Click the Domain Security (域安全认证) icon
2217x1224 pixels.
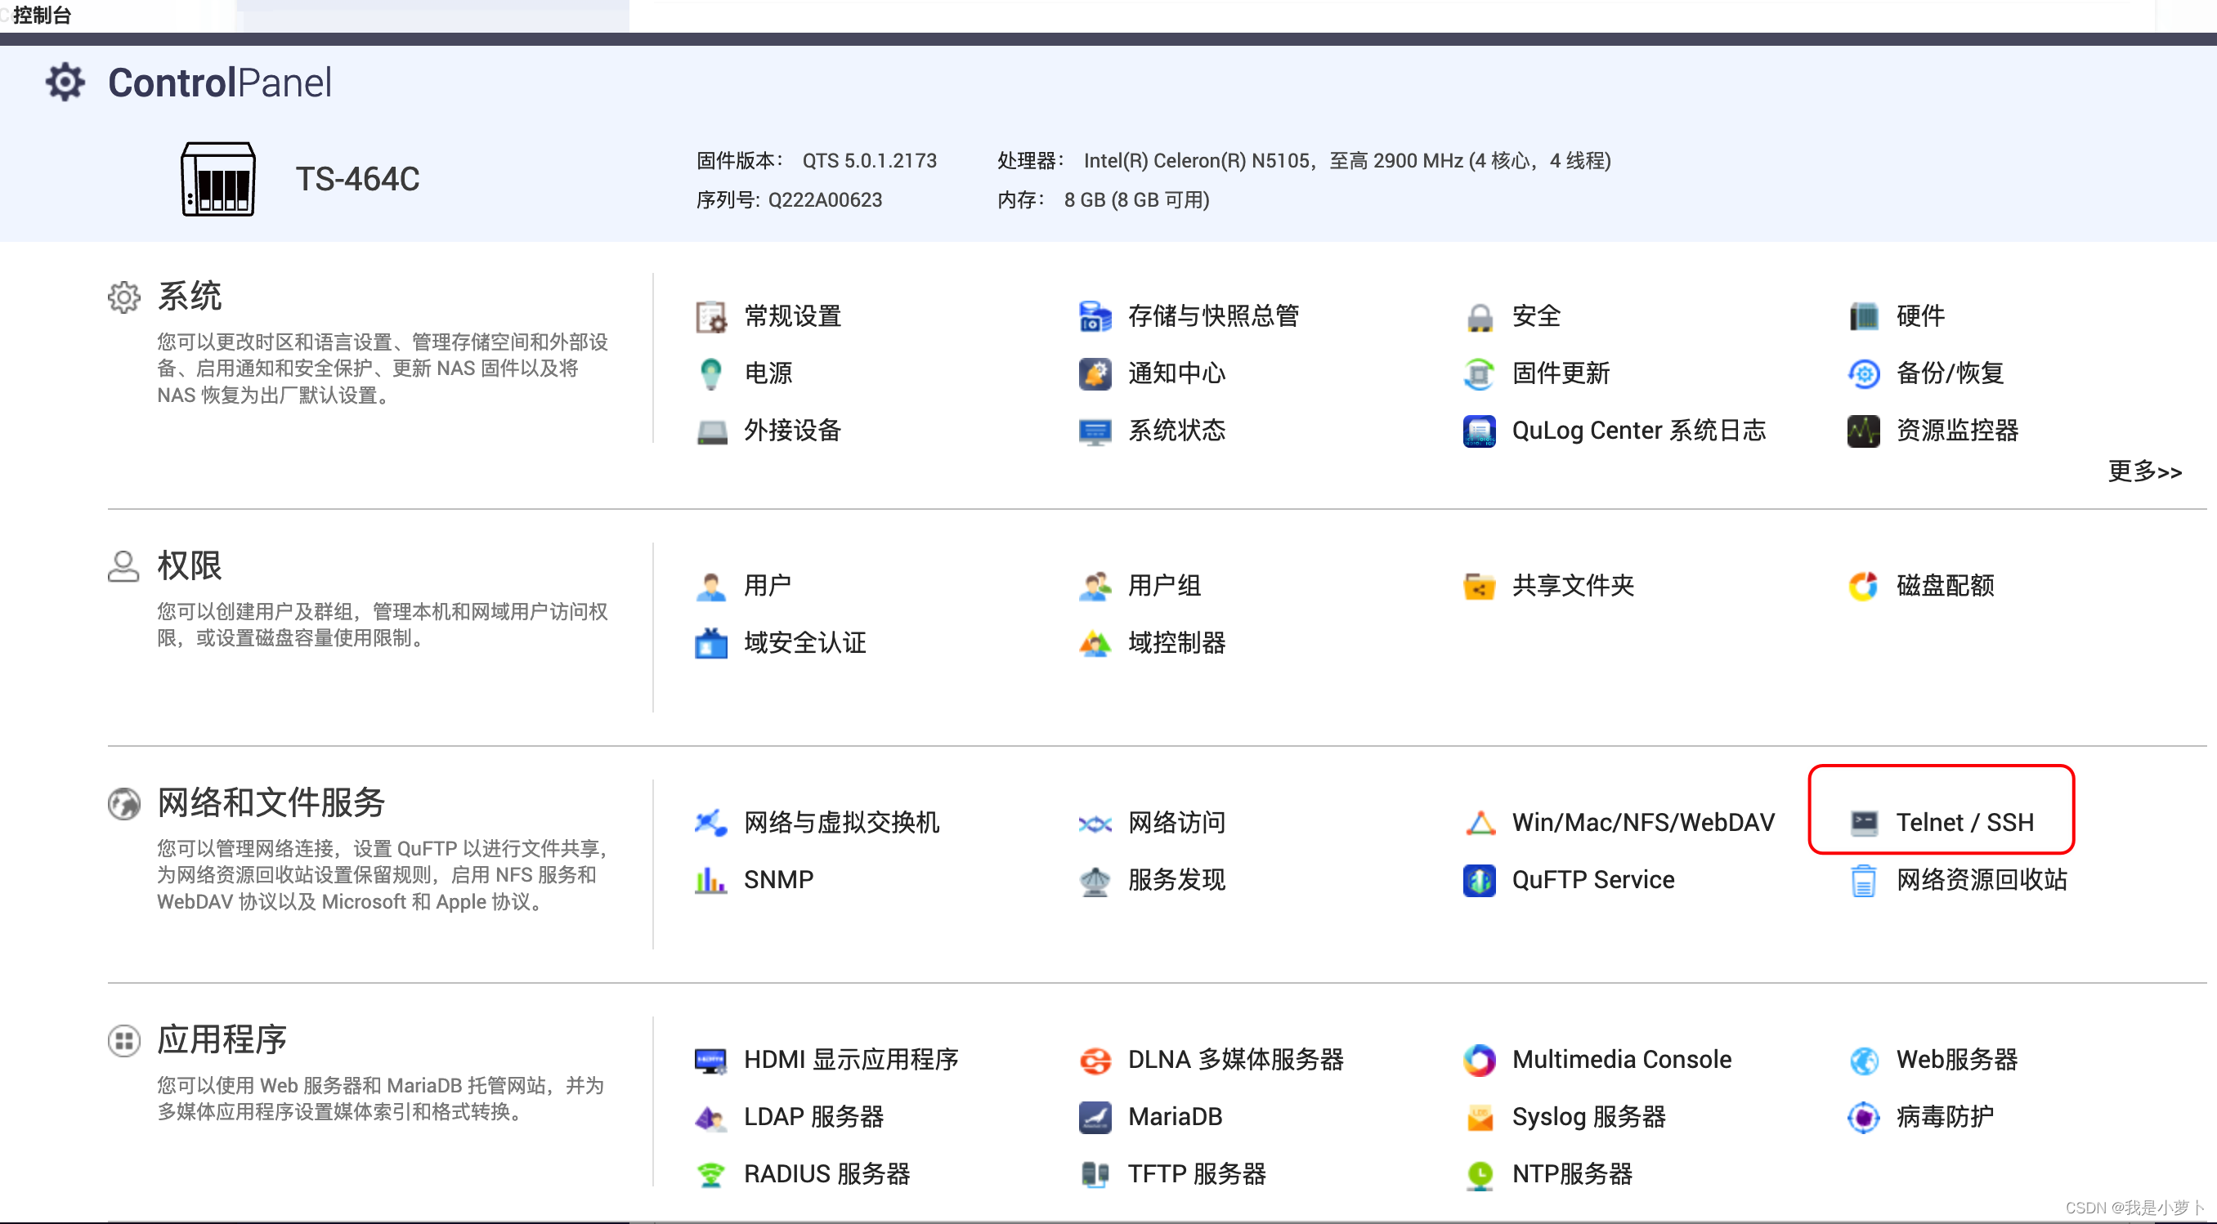(711, 642)
